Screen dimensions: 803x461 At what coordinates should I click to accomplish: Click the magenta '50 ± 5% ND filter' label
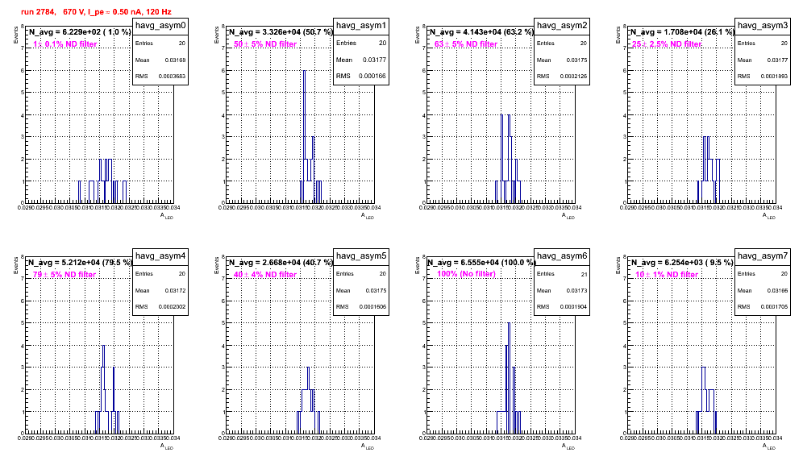point(265,44)
